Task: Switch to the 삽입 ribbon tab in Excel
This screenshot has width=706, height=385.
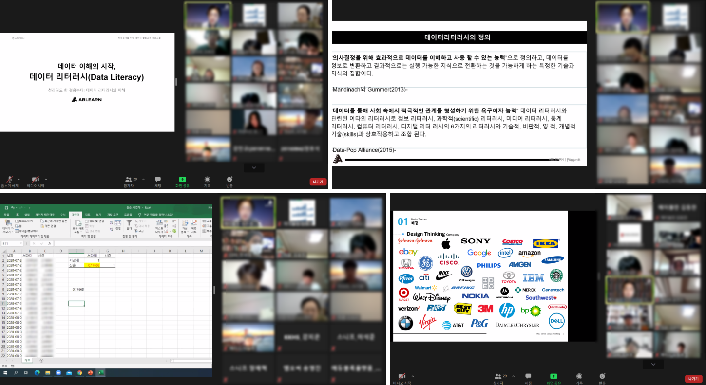Action: [27, 215]
